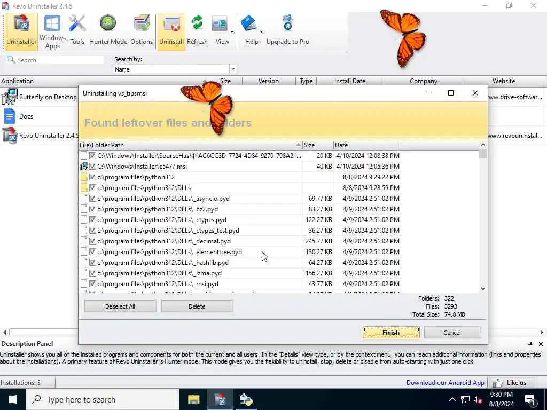Uncheck the _bz2.pyd checkbox
547x410 pixels.
point(92,209)
